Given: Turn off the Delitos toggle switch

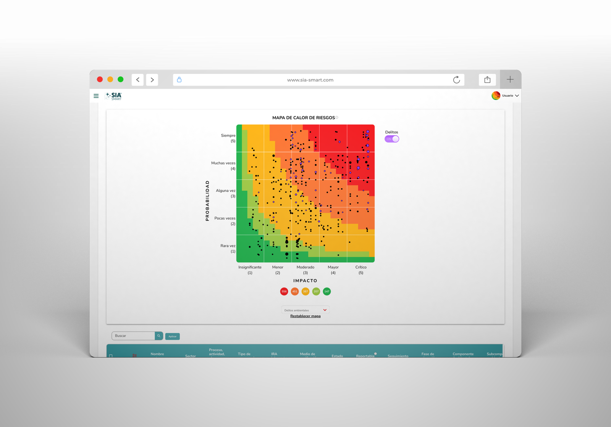Looking at the screenshot, I should pos(392,139).
